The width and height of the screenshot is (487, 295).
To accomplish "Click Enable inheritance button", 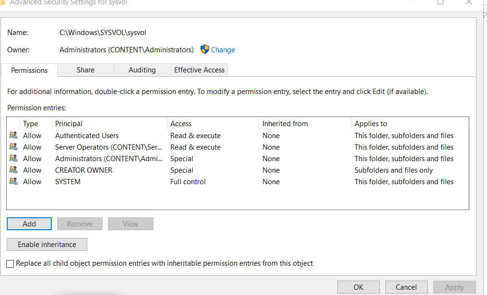I will [47, 245].
